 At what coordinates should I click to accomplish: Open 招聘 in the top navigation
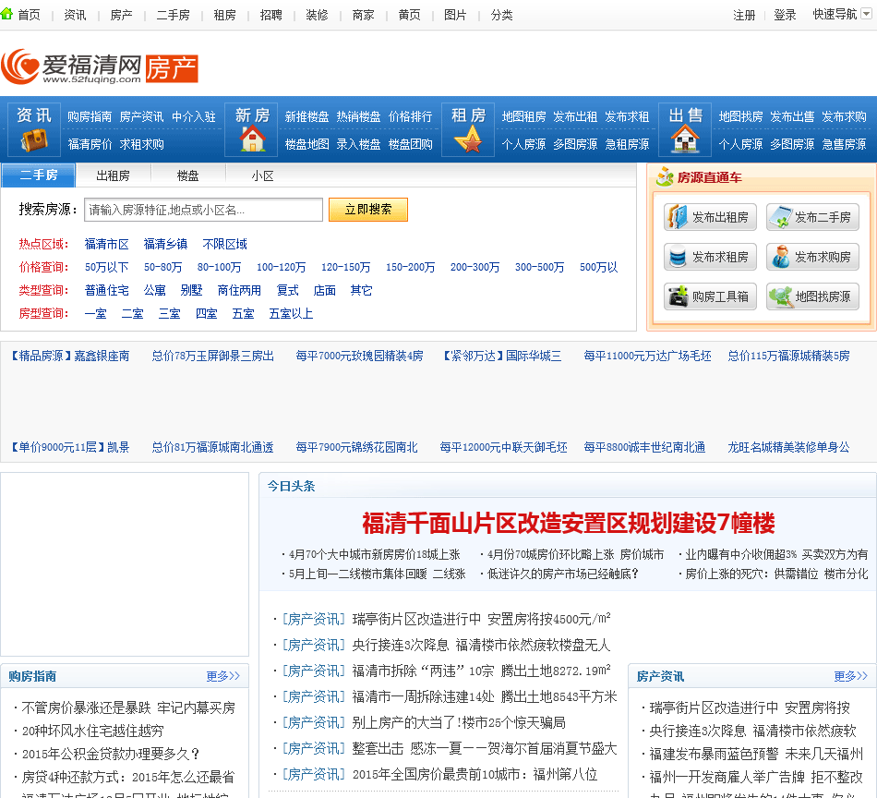coord(271,15)
